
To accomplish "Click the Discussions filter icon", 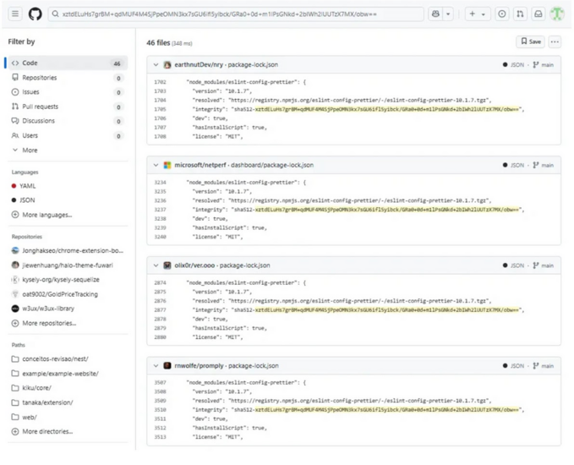I will [15, 121].
